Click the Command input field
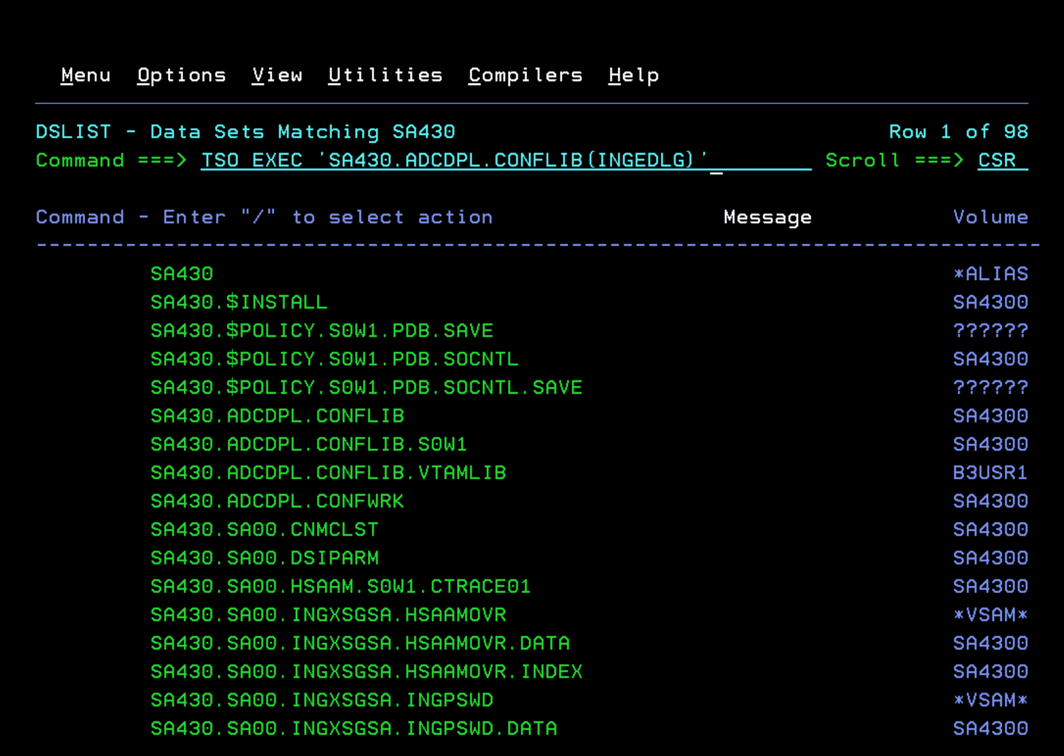Screen dimensions: 1064x756 (x=505, y=160)
